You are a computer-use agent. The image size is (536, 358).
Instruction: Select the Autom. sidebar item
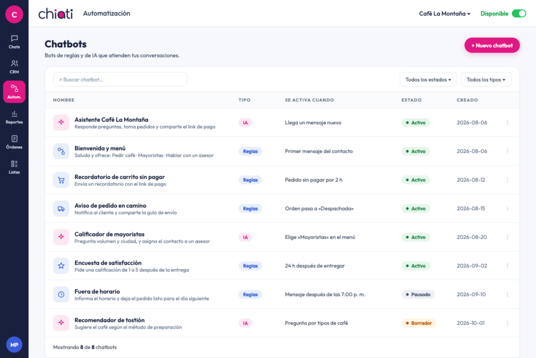tap(14, 92)
